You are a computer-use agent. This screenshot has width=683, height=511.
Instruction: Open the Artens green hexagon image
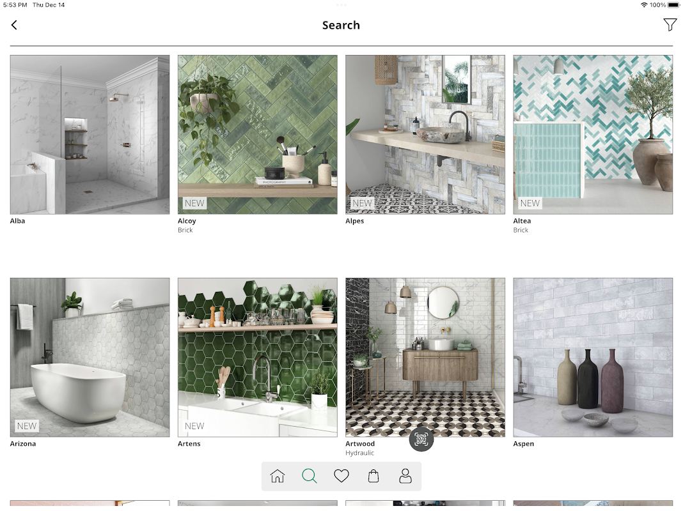coord(258,358)
